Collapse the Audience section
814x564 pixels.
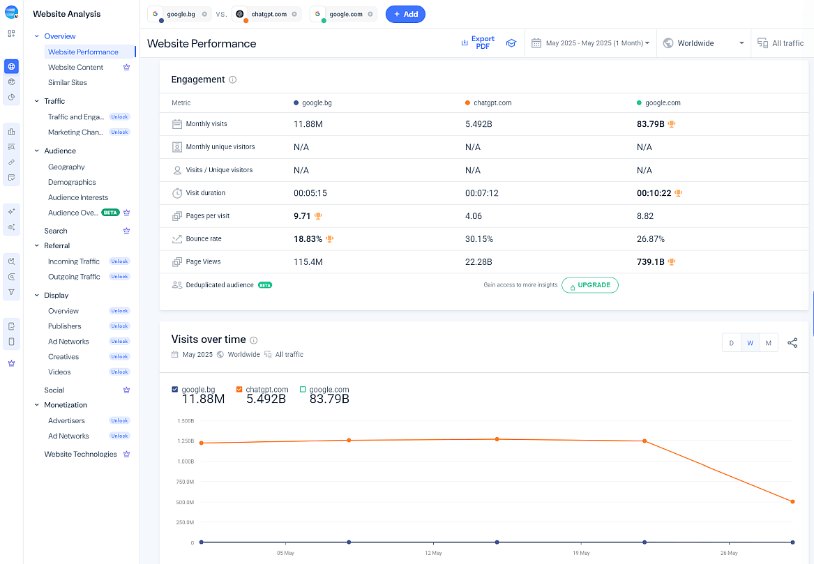[x=36, y=151]
